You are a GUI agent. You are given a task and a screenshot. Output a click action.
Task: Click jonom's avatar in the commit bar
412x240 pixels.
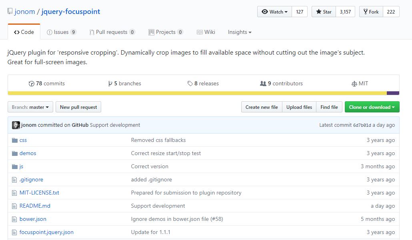[16, 125]
